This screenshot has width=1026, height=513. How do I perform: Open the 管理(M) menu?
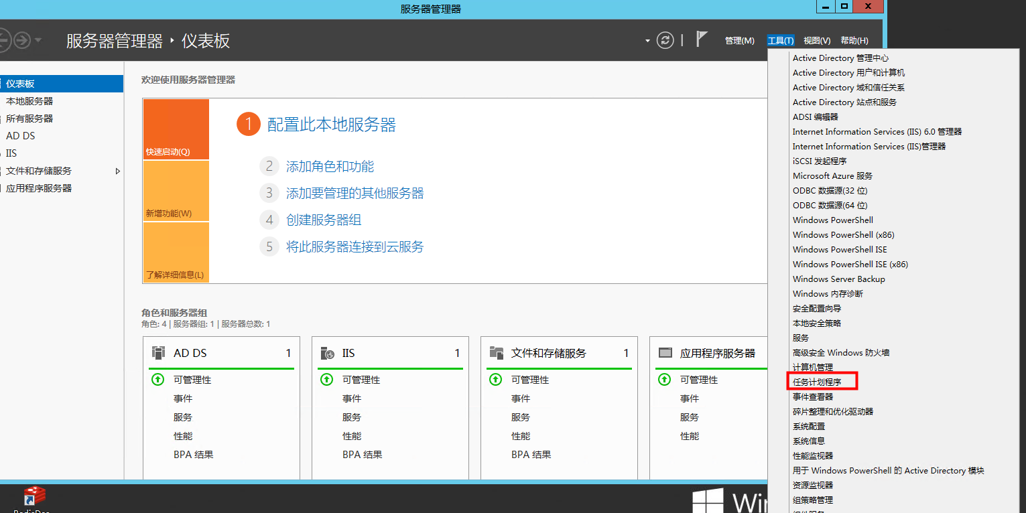click(740, 41)
